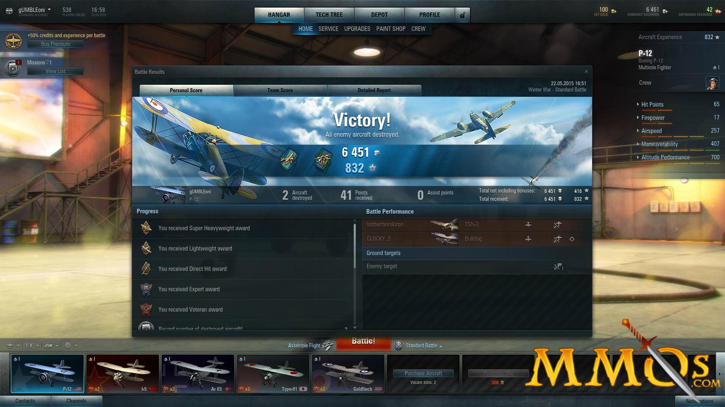Open the Contacts panel
The image size is (725, 407).
point(25,401)
